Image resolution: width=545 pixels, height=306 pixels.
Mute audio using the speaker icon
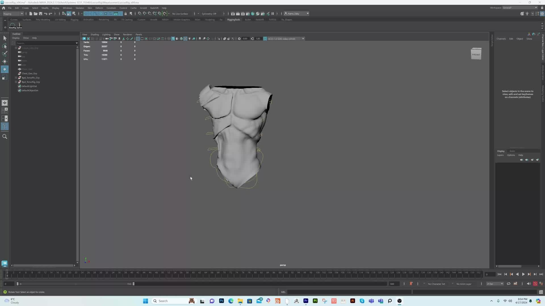[x=529, y=284]
